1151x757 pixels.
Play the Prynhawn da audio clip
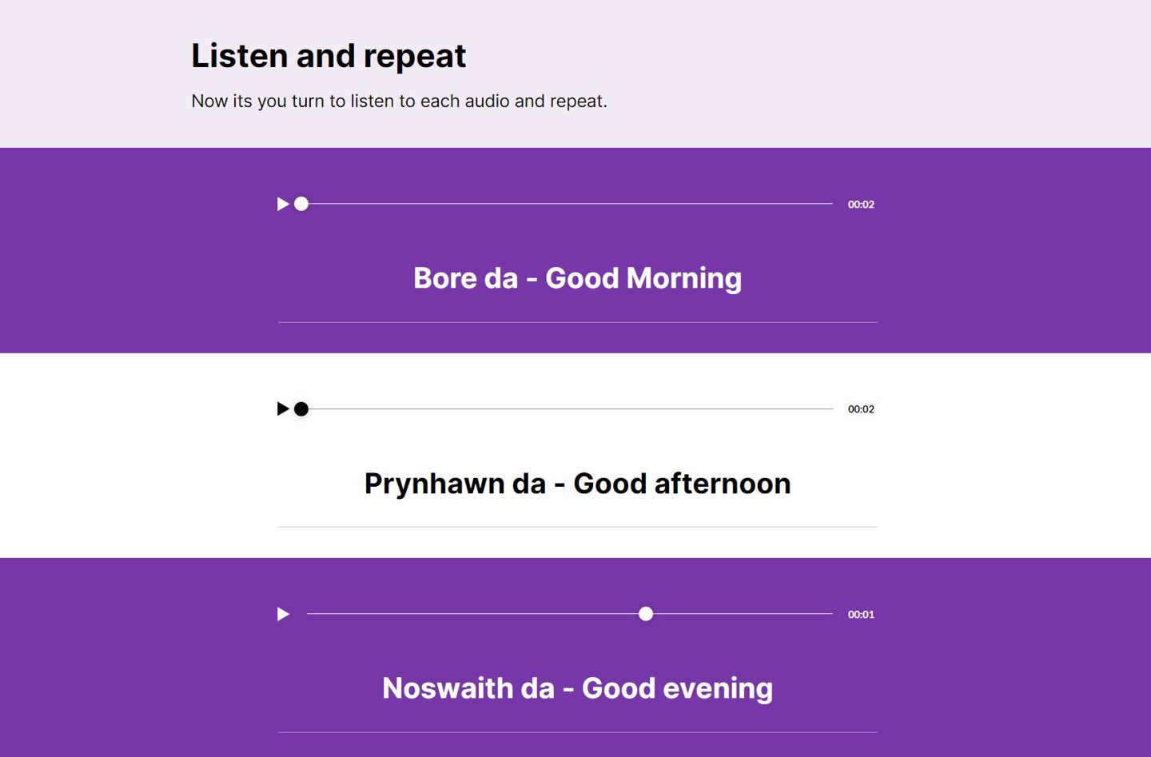[283, 409]
